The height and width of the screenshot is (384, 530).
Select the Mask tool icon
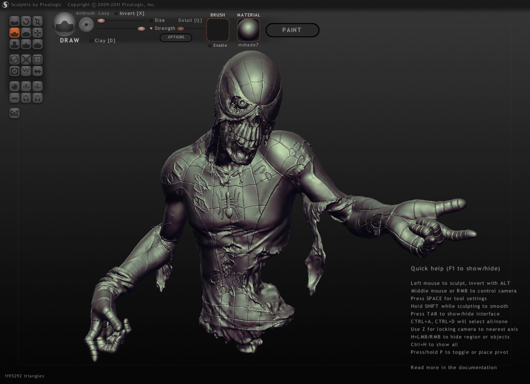(15, 71)
